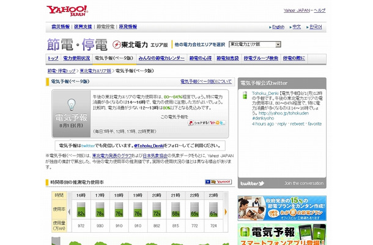Click favorite on the tweet

[314, 124]
